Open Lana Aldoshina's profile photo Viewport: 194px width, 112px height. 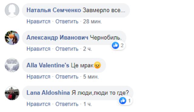tap(12, 93)
